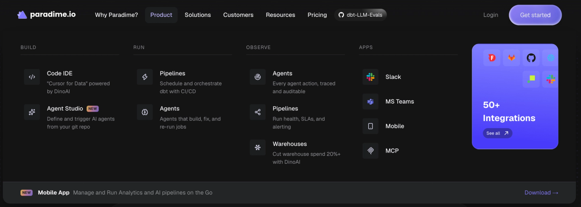
Task: Click the NEW badge next to Agent Studio
Action: pyautogui.click(x=93, y=109)
